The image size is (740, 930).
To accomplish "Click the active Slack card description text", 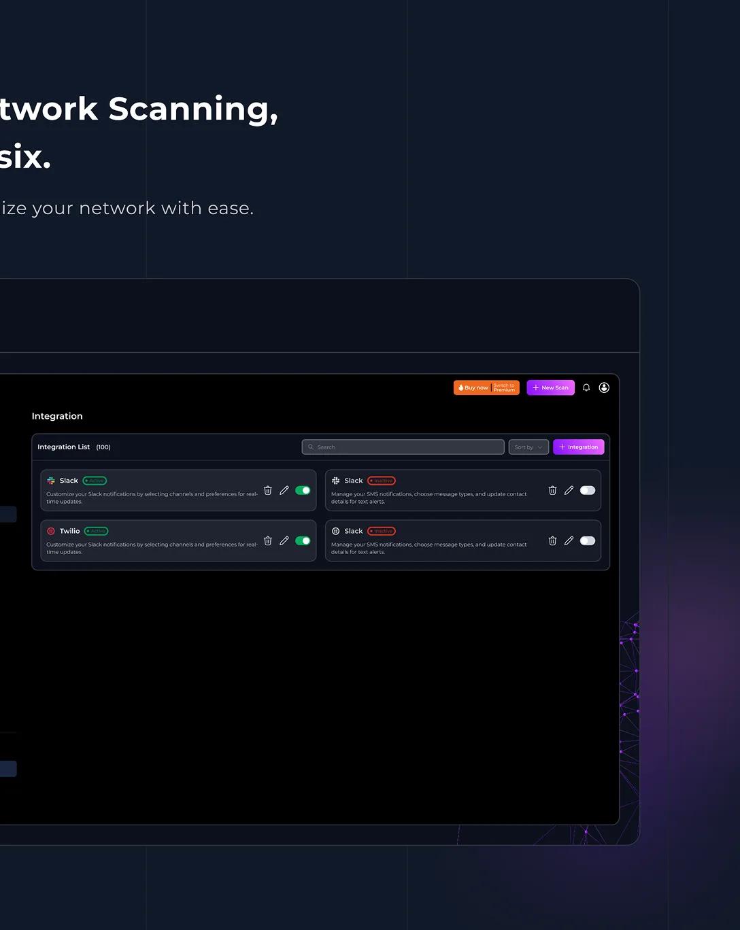I will click(x=152, y=498).
